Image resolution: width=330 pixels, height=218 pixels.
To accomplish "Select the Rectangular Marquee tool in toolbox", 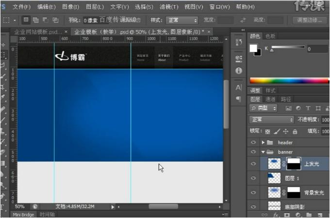I will pos(3,55).
